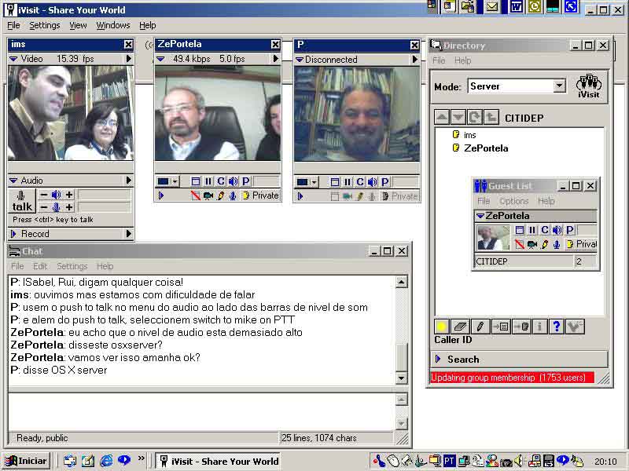
Task: Click the microphone level meter bar
Action: (105, 207)
